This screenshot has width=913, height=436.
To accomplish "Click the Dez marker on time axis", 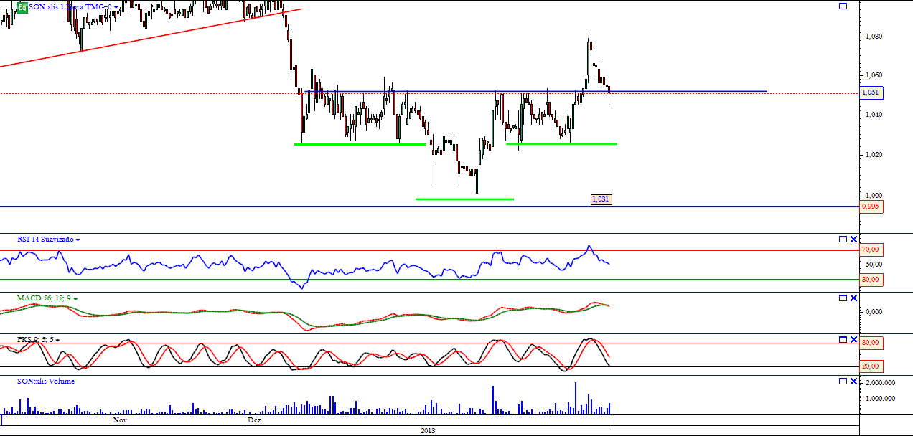I will (x=254, y=421).
